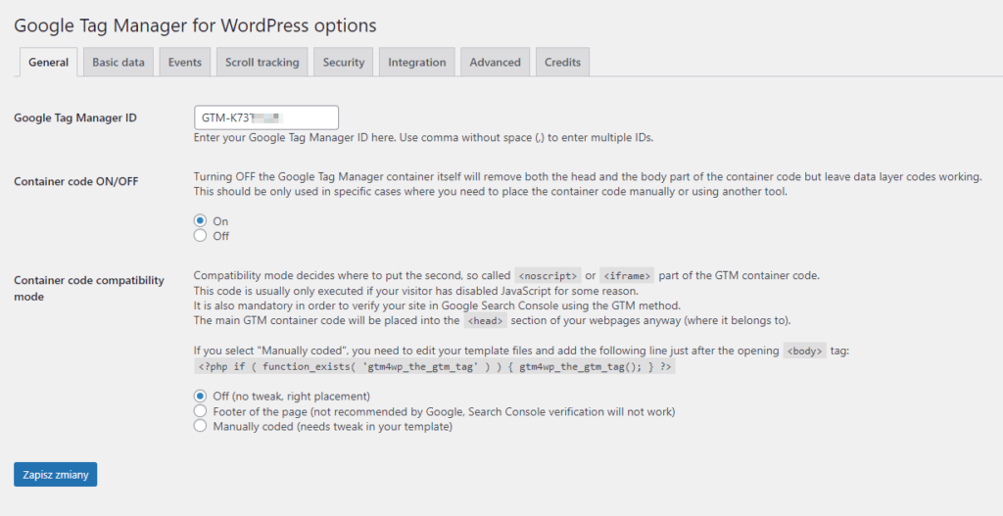Open the Basic data tab
1003x516 pixels.
(119, 62)
